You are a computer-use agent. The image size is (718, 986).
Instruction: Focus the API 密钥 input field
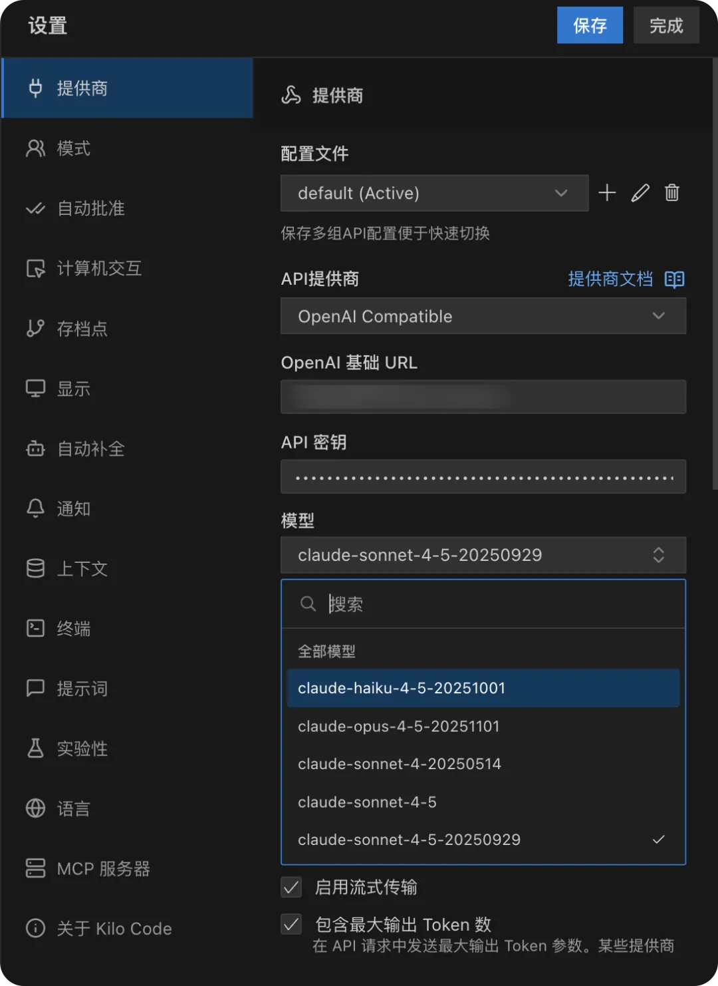[483, 476]
